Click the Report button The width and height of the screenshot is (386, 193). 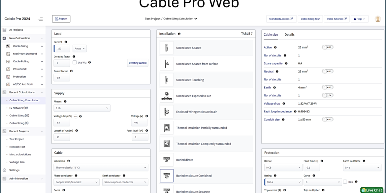tap(61, 19)
